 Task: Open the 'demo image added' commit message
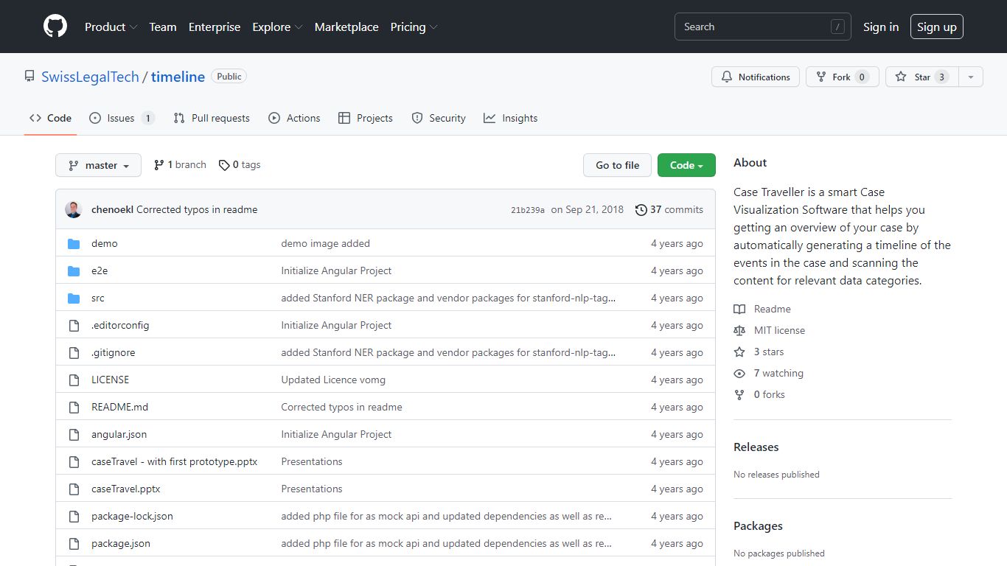click(325, 243)
